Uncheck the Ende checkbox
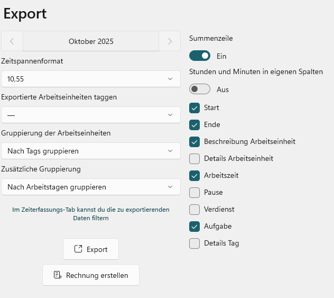The image size is (334, 298). [x=194, y=125]
